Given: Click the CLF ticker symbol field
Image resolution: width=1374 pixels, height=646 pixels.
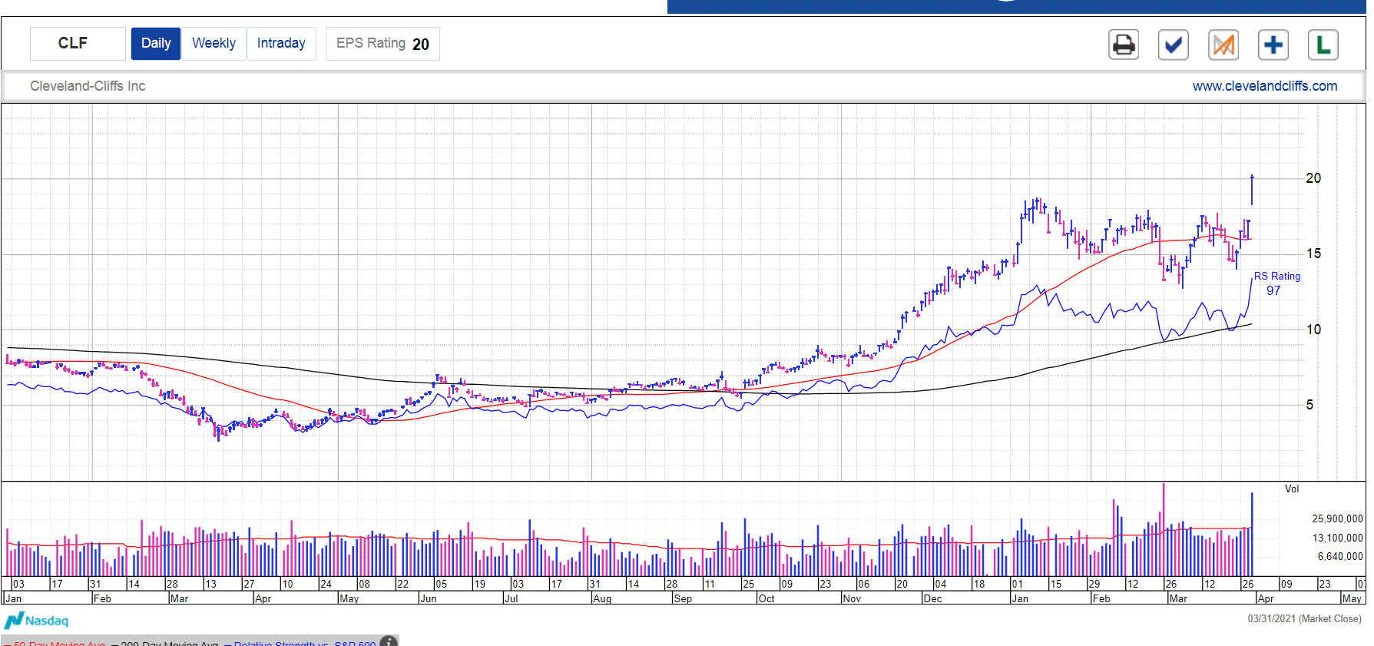Looking at the screenshot, I should 78,44.
